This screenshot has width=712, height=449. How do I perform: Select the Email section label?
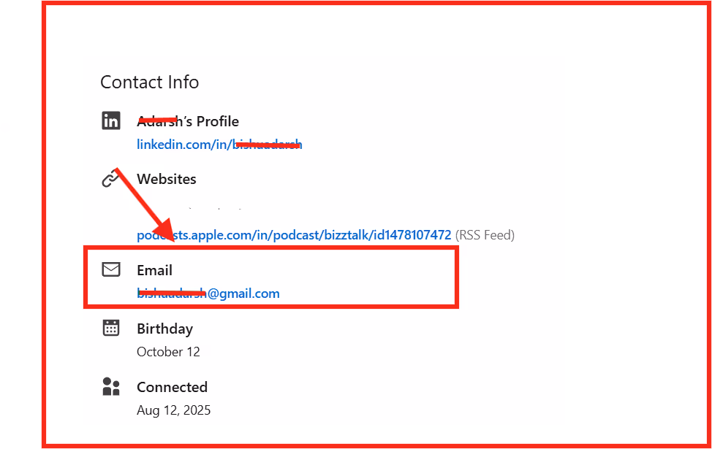tap(154, 270)
